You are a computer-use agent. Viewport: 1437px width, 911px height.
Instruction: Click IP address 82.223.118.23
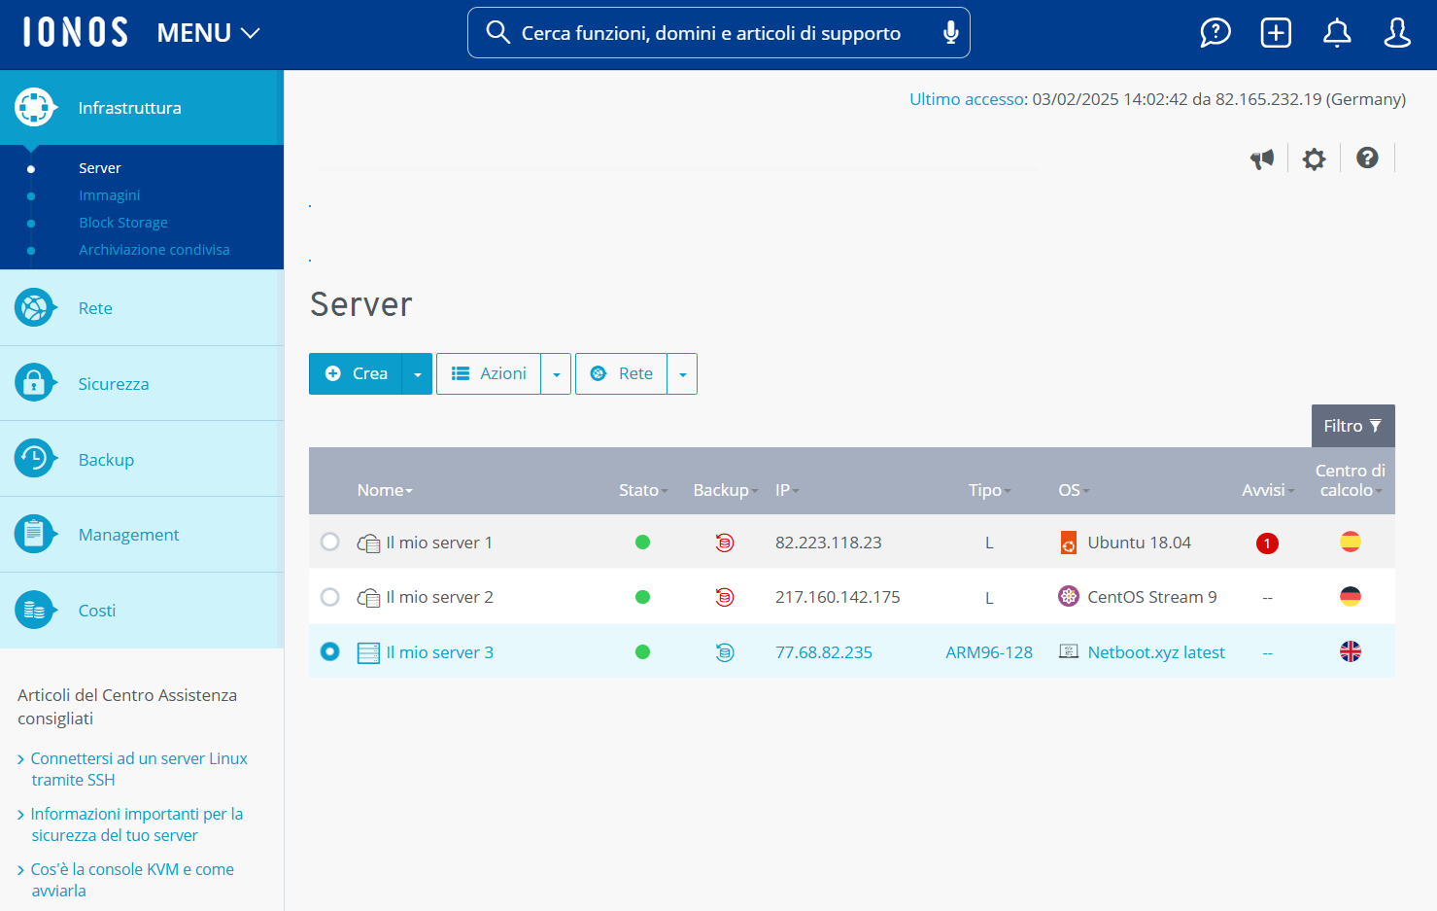pos(828,543)
